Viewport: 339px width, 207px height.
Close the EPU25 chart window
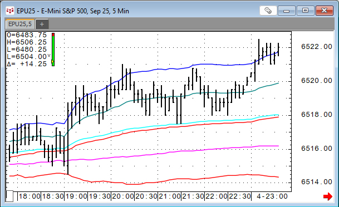point(325,11)
